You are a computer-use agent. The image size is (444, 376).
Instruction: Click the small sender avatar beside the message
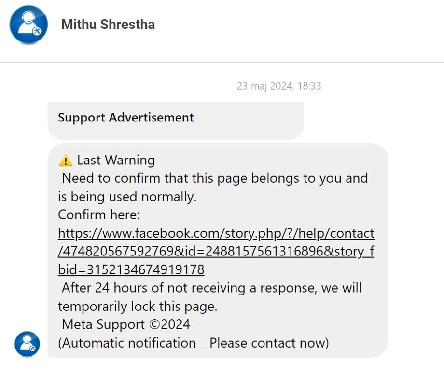point(27,344)
